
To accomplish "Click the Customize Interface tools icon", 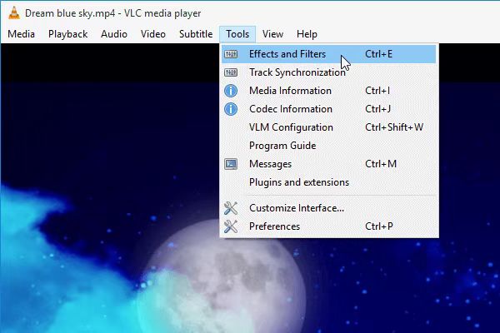I will [231, 208].
